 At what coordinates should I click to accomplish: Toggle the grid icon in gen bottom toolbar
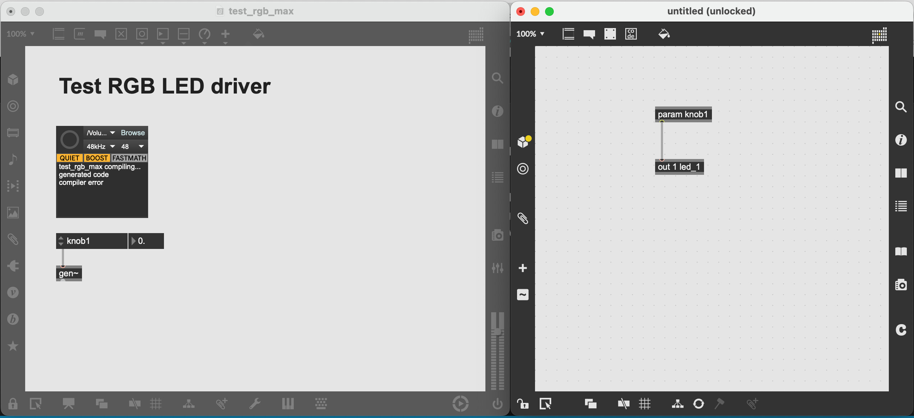644,404
